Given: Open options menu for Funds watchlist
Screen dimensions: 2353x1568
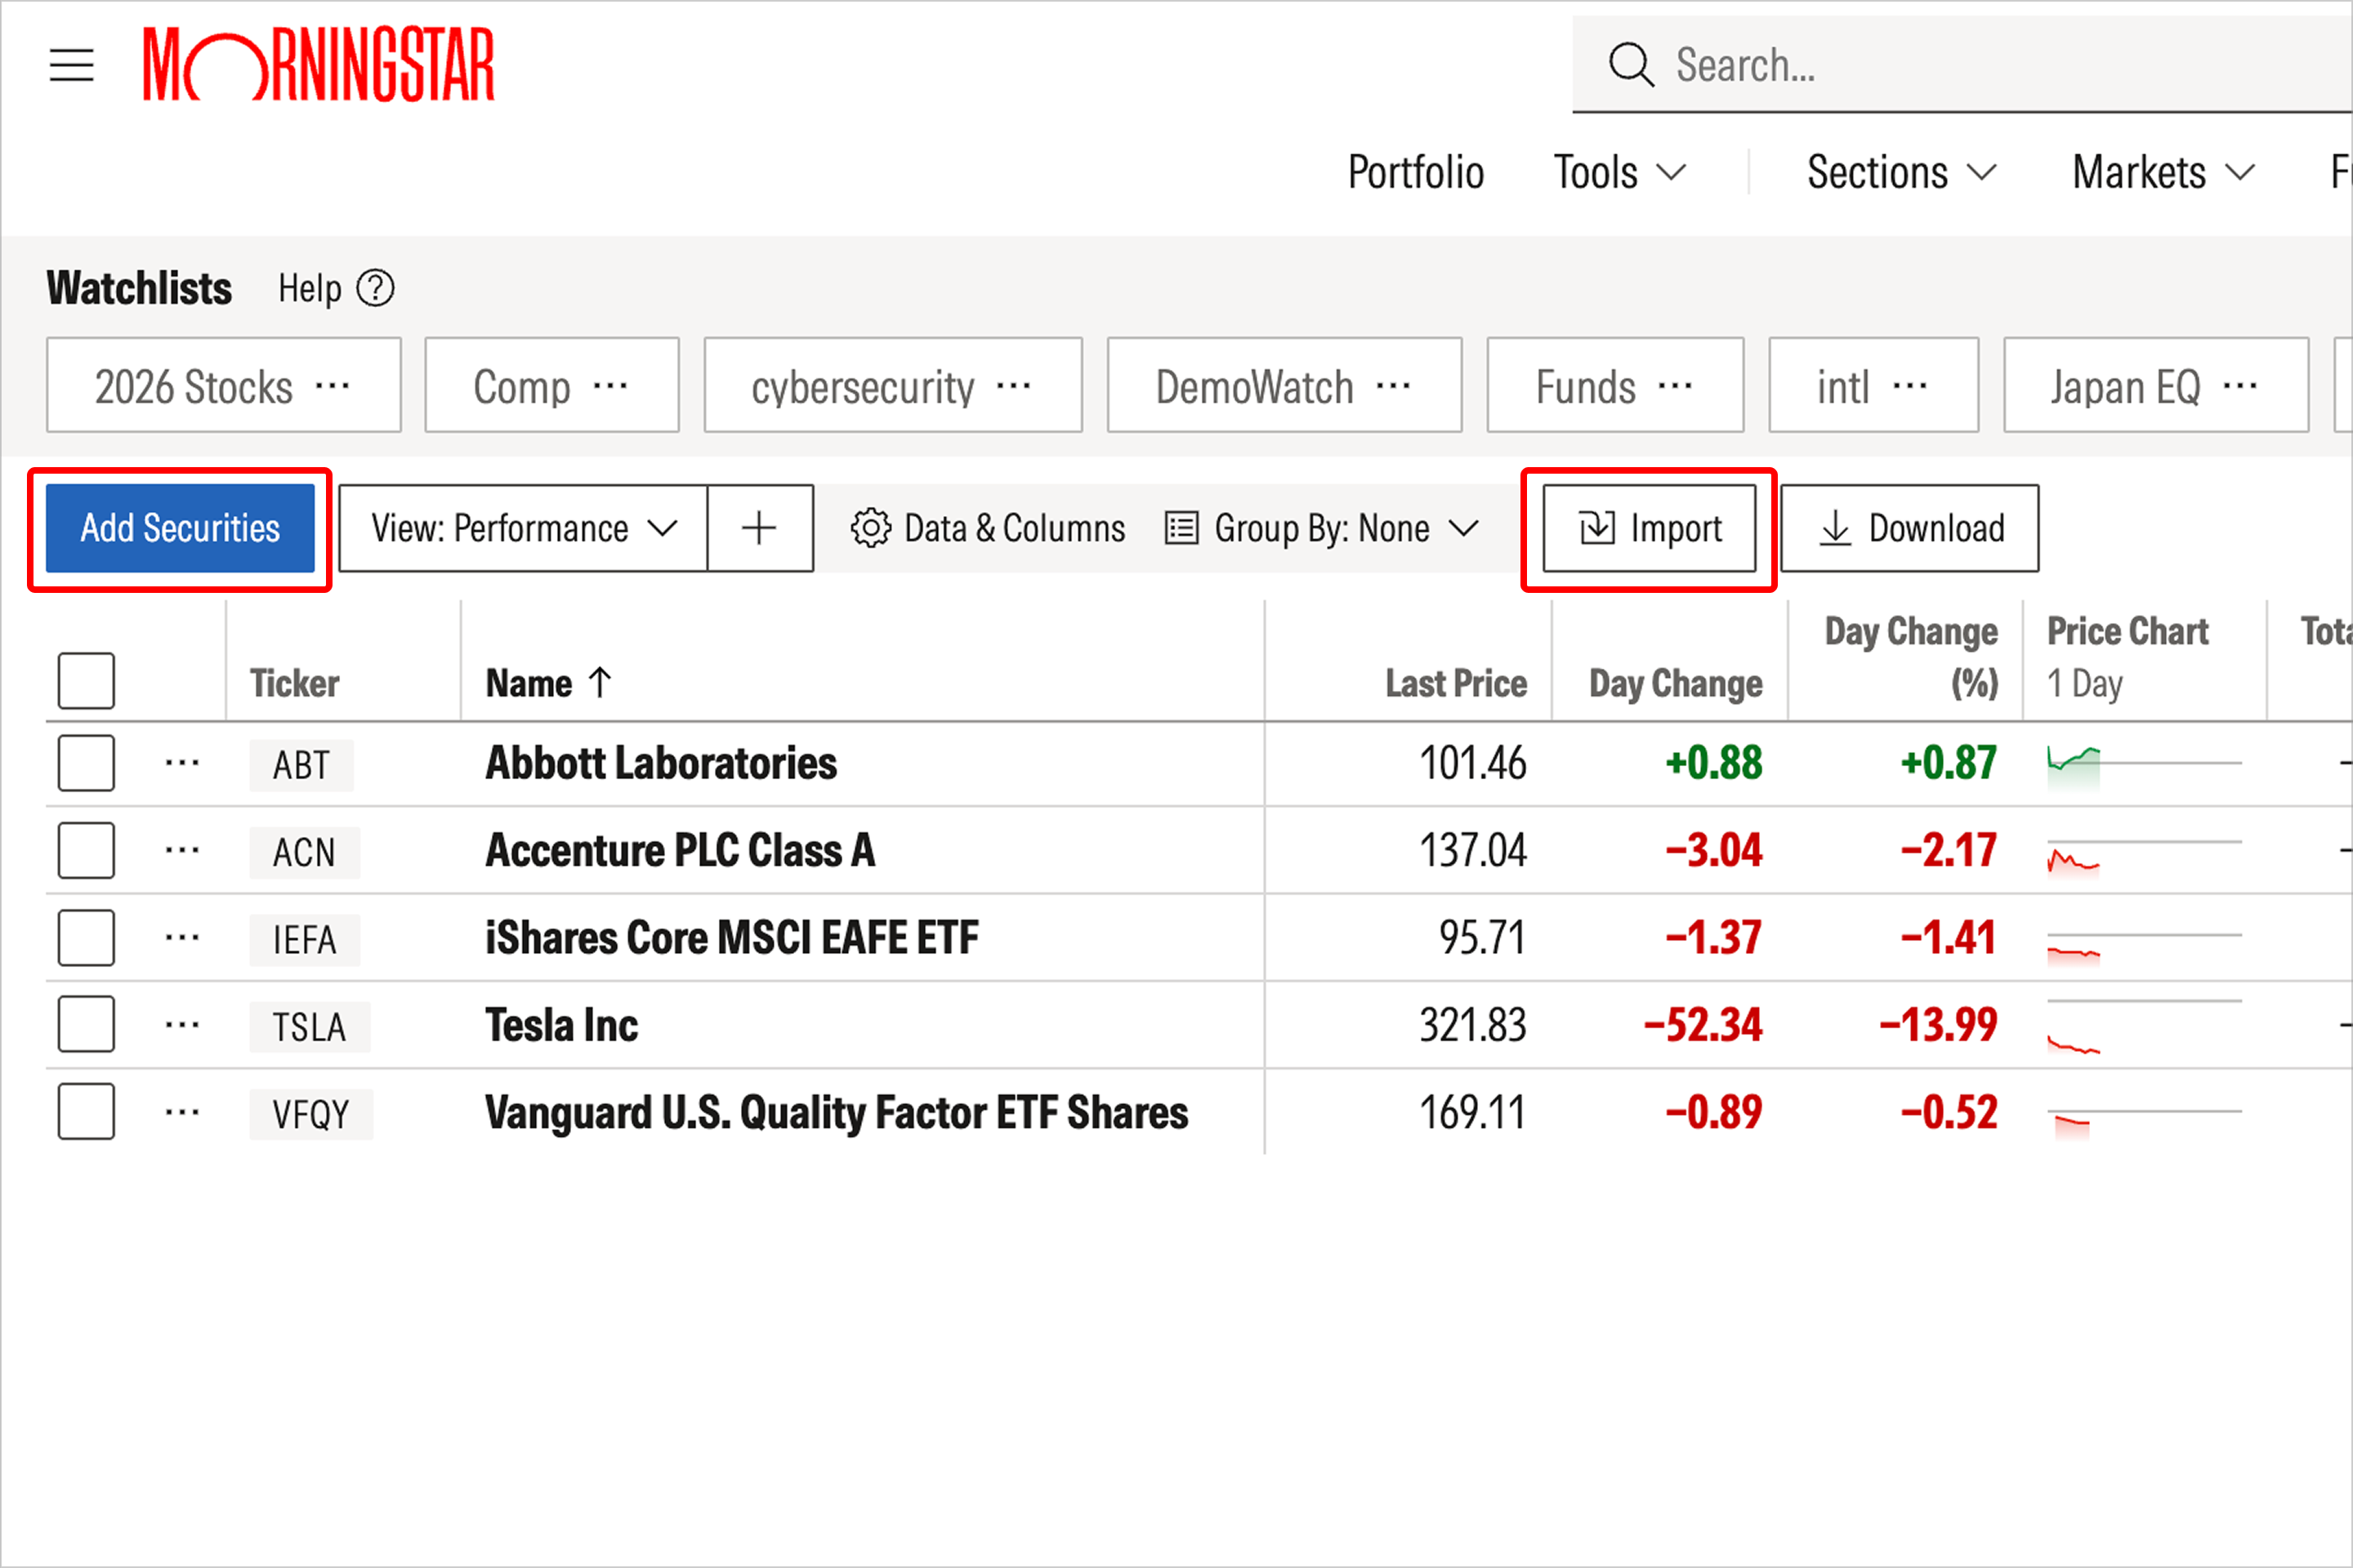Looking at the screenshot, I should click(x=1676, y=386).
